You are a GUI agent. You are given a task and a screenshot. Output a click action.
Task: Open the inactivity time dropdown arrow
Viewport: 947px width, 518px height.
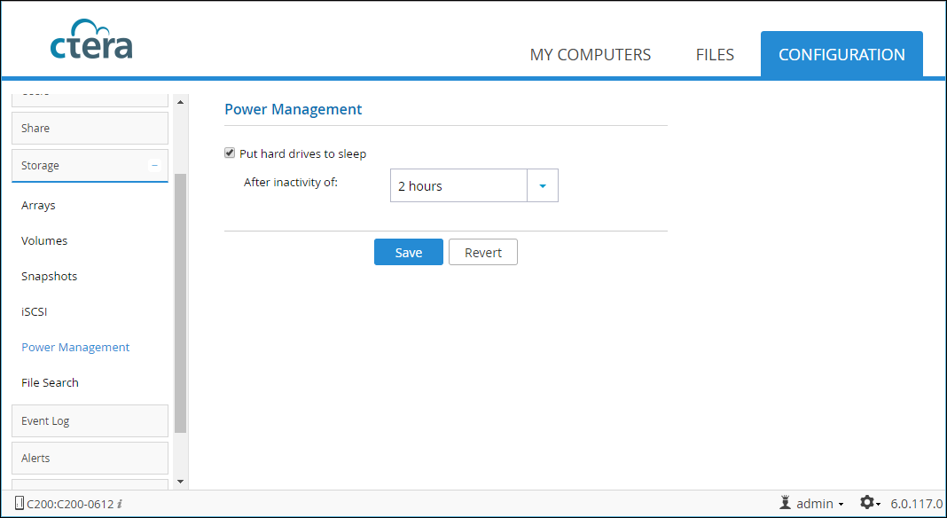click(x=543, y=185)
